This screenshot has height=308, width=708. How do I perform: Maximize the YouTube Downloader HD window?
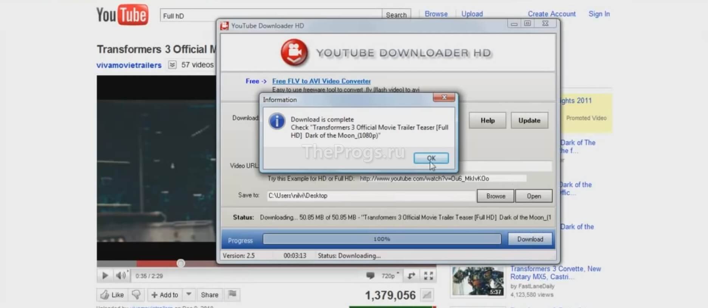pos(527,24)
